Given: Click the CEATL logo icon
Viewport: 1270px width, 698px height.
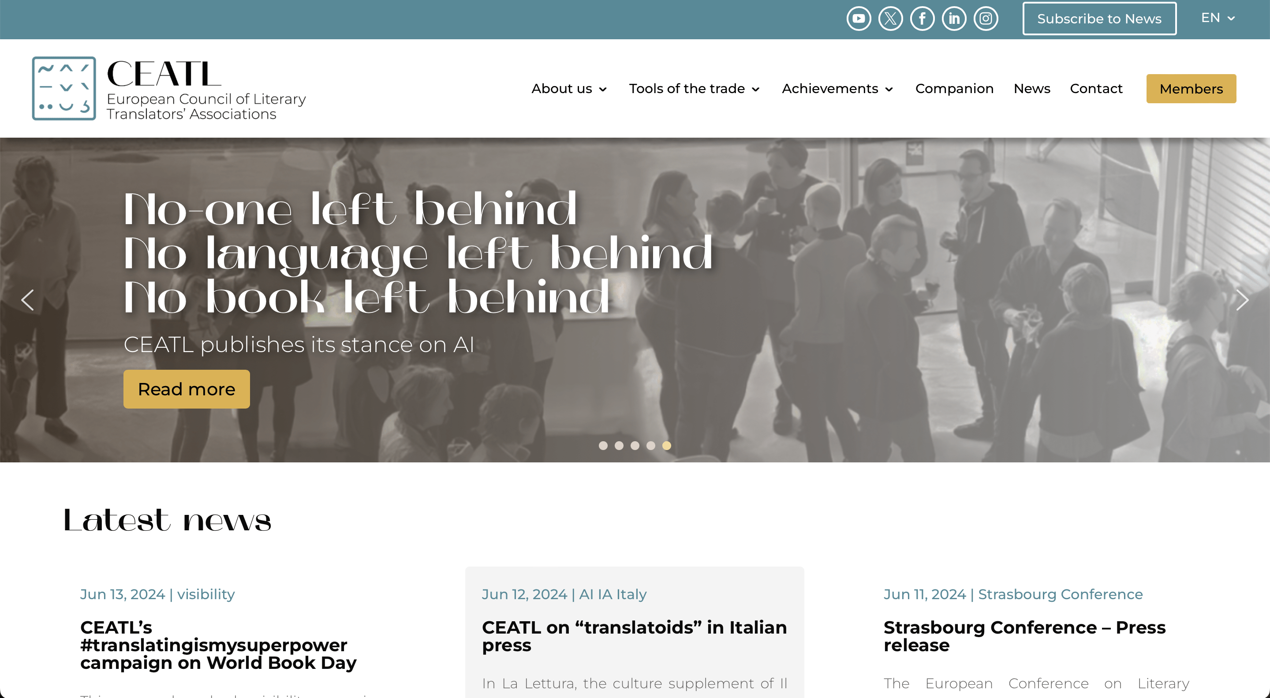Looking at the screenshot, I should [64, 88].
